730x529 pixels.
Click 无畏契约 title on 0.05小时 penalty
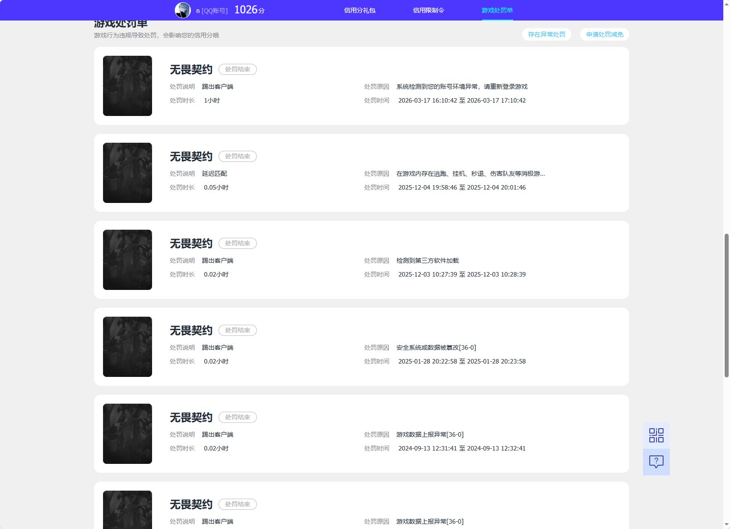[191, 157]
